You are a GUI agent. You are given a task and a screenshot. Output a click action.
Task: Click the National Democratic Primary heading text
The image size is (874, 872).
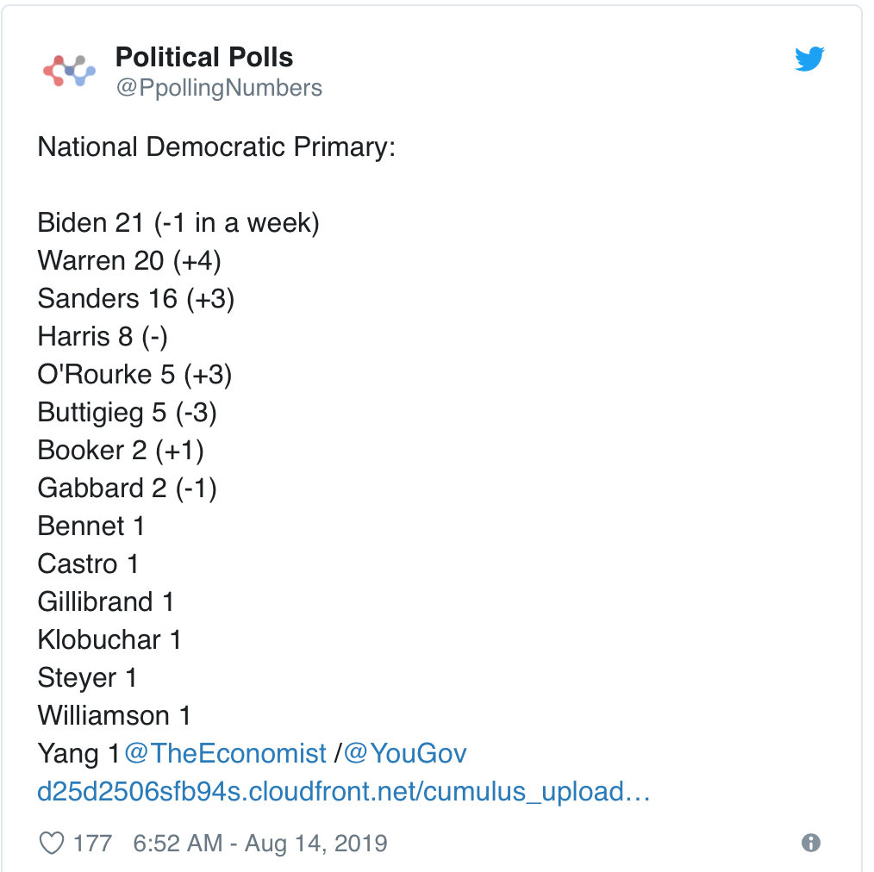point(216,147)
